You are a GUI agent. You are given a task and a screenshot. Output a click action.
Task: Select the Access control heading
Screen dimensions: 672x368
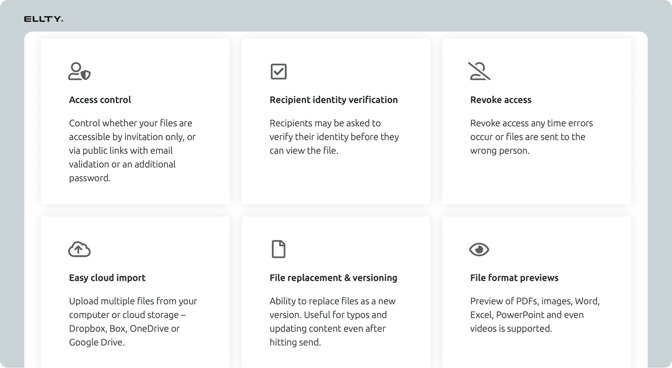(x=100, y=100)
